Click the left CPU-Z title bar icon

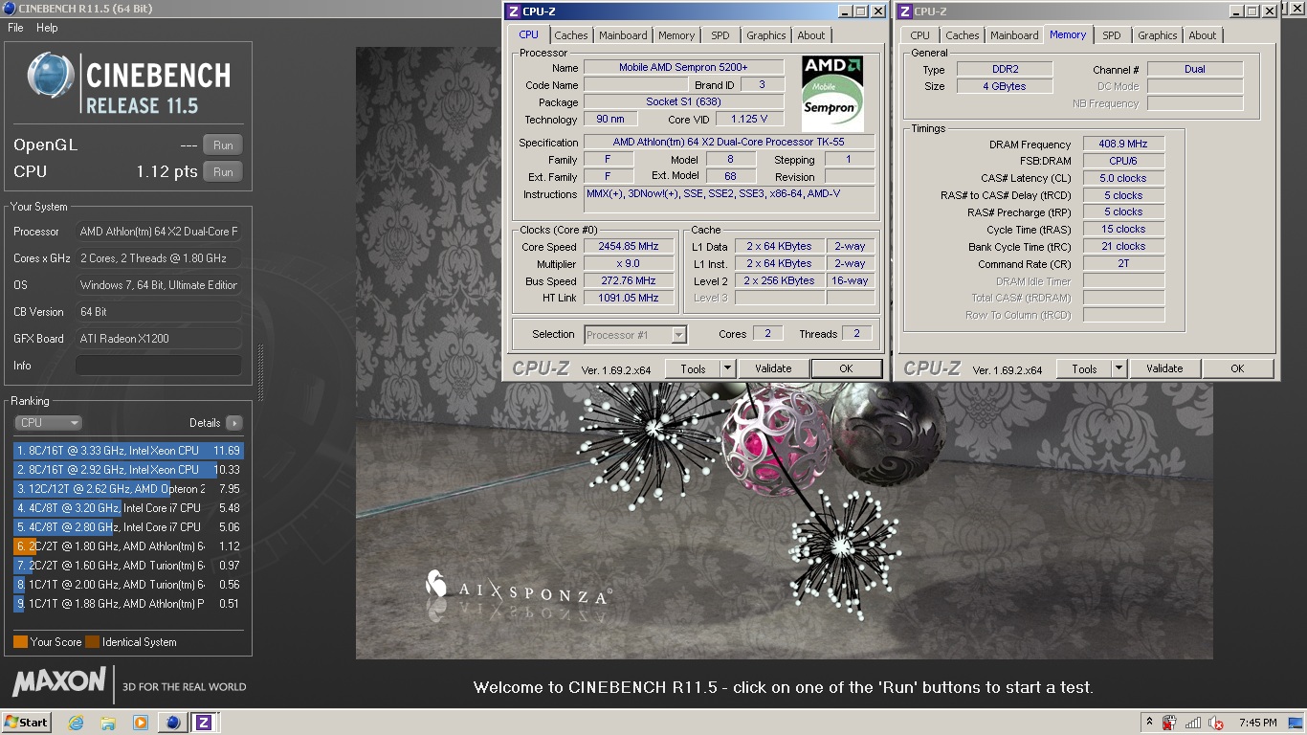[514, 11]
